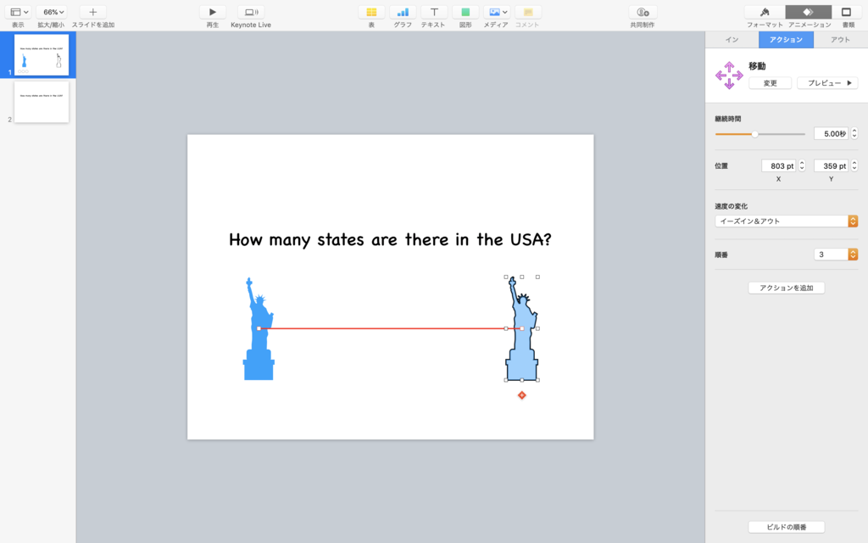Click the duration stepper arrows
The height and width of the screenshot is (543, 868).
(854, 133)
